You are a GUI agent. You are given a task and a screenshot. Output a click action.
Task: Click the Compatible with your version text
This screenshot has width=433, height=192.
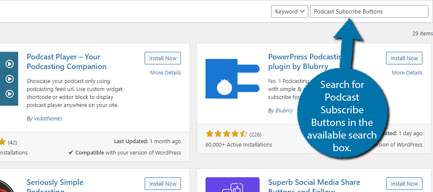coord(125,152)
